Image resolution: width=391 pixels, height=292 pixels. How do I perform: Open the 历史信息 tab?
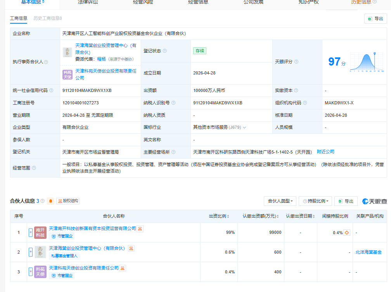(x=361, y=2)
